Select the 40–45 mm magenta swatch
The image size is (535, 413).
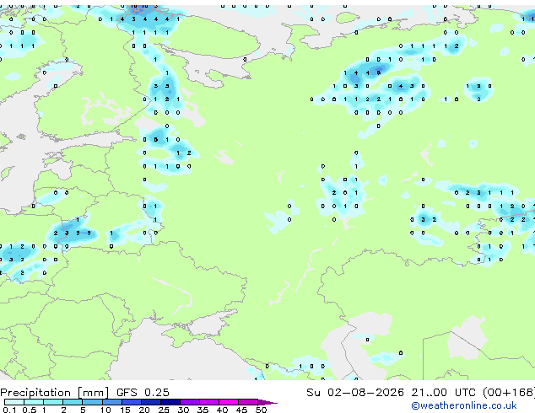(229, 402)
